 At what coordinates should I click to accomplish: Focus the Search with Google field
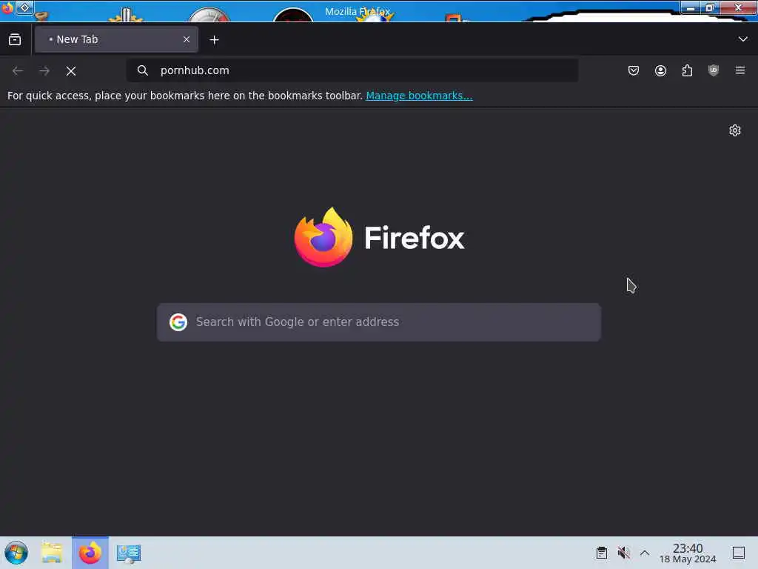(379, 322)
